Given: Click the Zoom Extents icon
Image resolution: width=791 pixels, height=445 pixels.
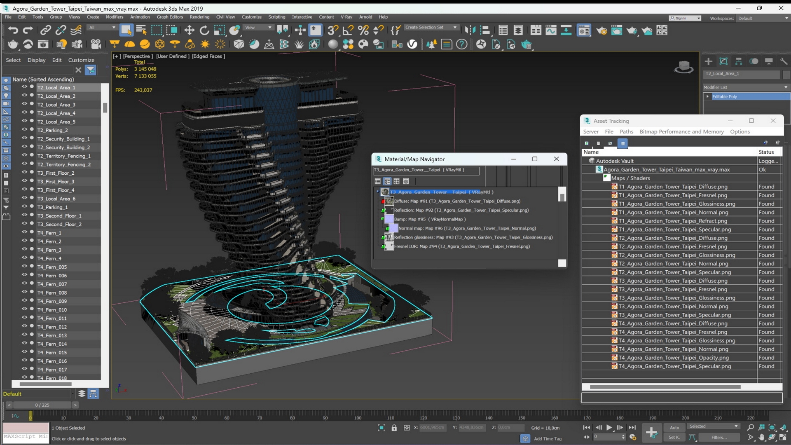Looking at the screenshot, I should click(x=772, y=428).
